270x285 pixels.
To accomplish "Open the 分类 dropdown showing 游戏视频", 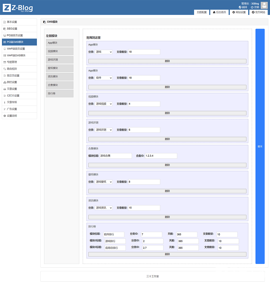I will 104,104.
